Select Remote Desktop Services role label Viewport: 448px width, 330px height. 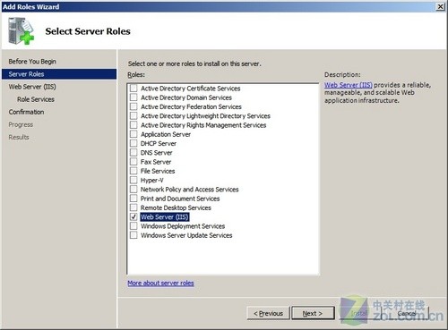pos(176,207)
